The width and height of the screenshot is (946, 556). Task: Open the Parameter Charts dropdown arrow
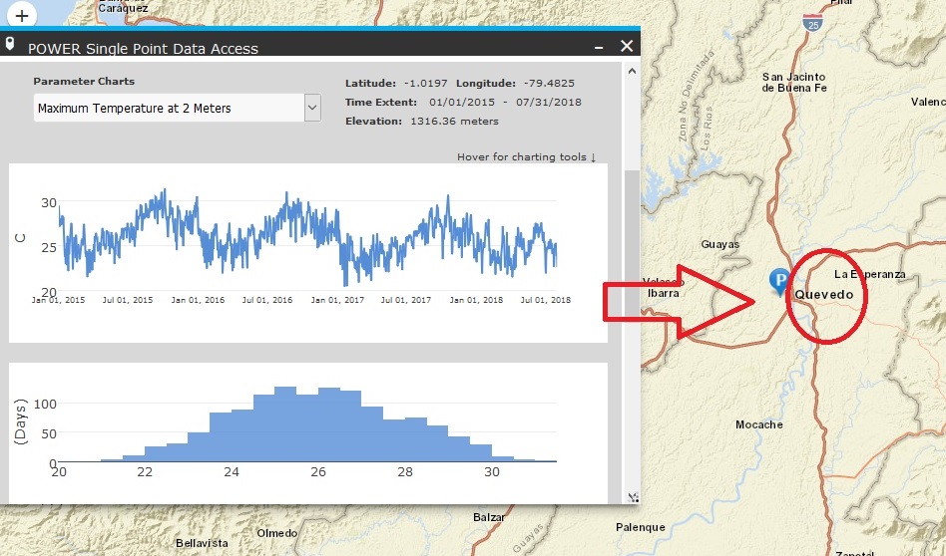312,107
